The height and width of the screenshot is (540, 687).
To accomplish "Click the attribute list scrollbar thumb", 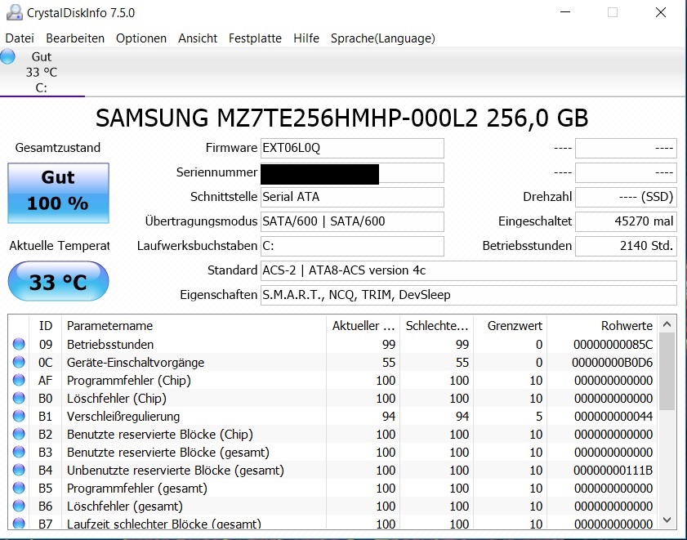I will tap(667, 371).
